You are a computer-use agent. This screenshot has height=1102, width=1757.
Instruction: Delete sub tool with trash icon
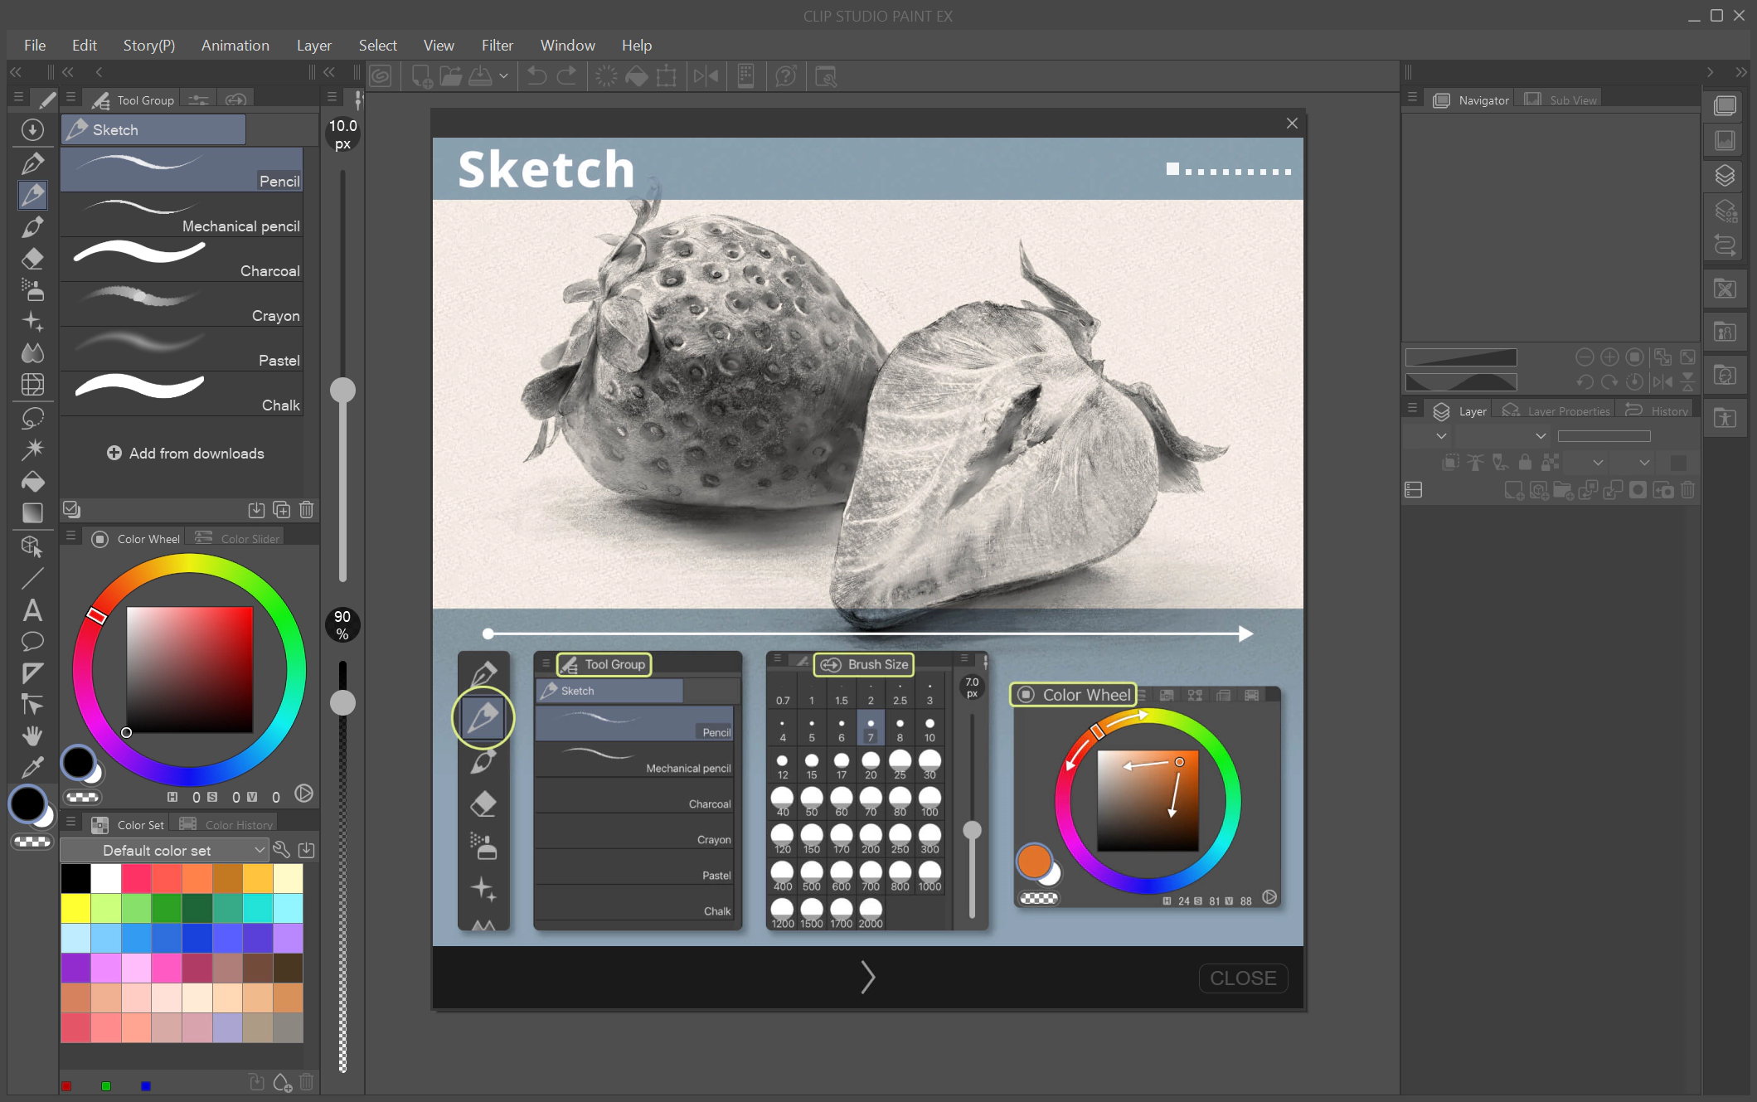[307, 509]
